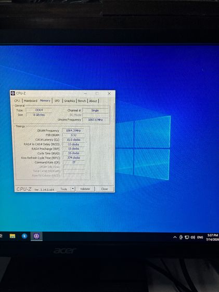Go to the About tab

coord(93,101)
